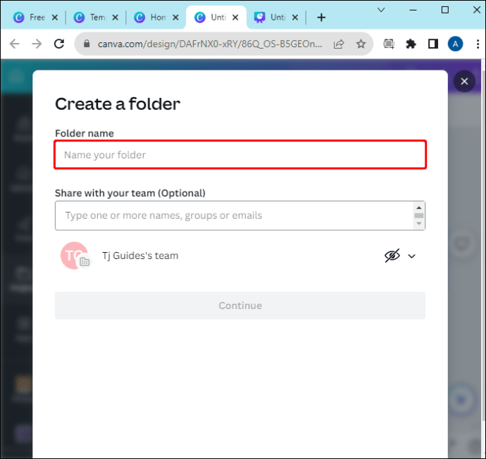Reload the Canva page
The height and width of the screenshot is (459, 486).
(x=59, y=44)
